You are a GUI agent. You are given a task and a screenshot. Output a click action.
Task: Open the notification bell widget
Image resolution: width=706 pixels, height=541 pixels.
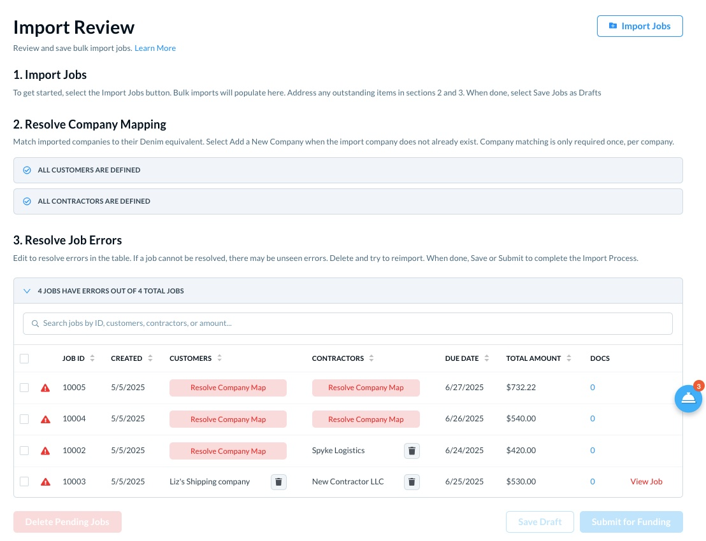[x=688, y=398]
